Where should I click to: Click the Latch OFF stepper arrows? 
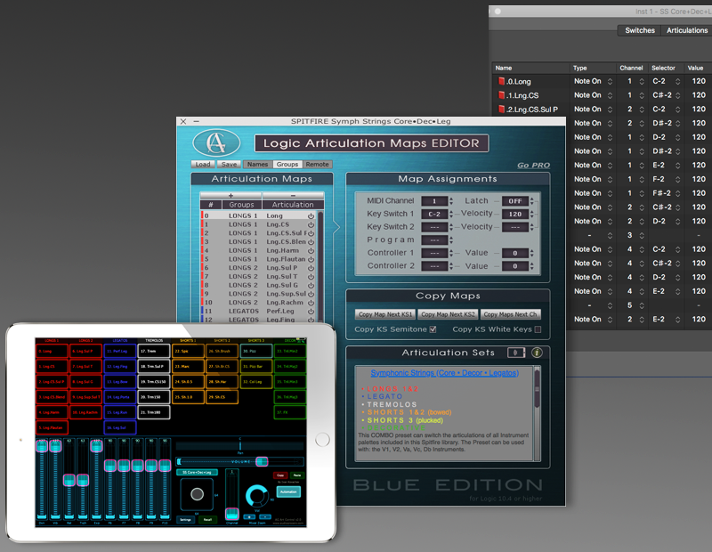[531, 201]
